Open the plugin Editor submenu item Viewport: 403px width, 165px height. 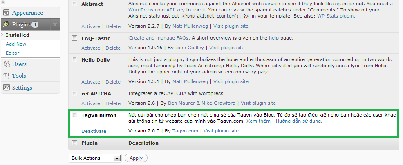[13, 53]
